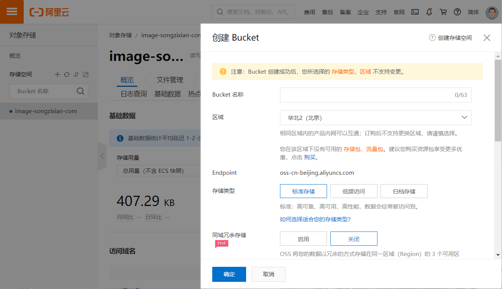502x289 pixels.
Task: Click the 确定 confirm button
Action: 229,274
